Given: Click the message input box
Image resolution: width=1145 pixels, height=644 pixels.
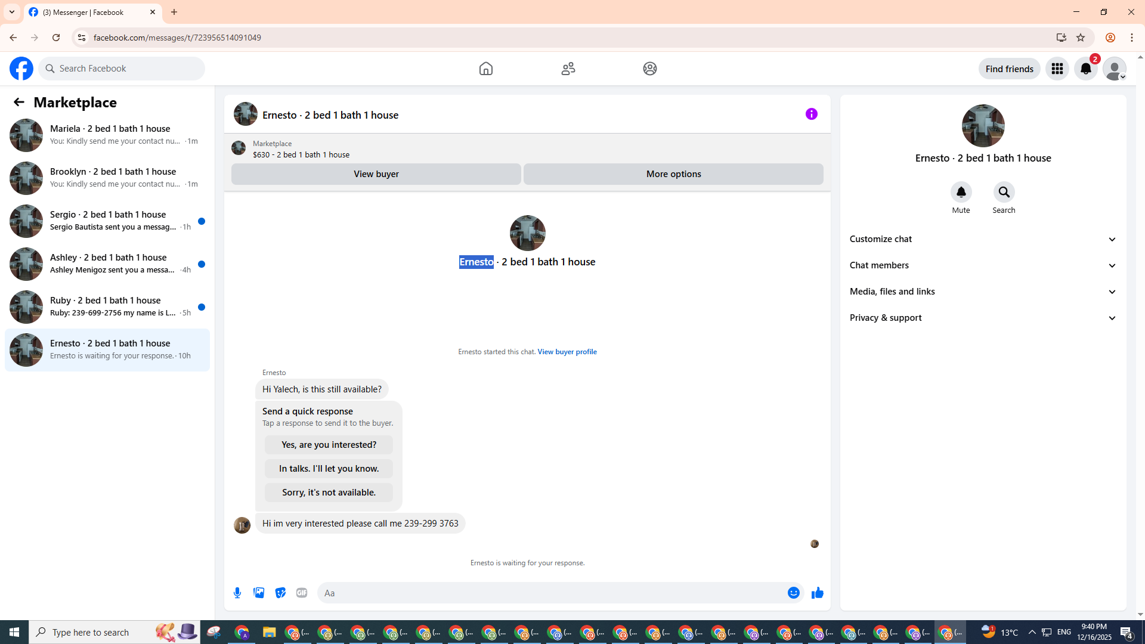Looking at the screenshot, I should (551, 593).
